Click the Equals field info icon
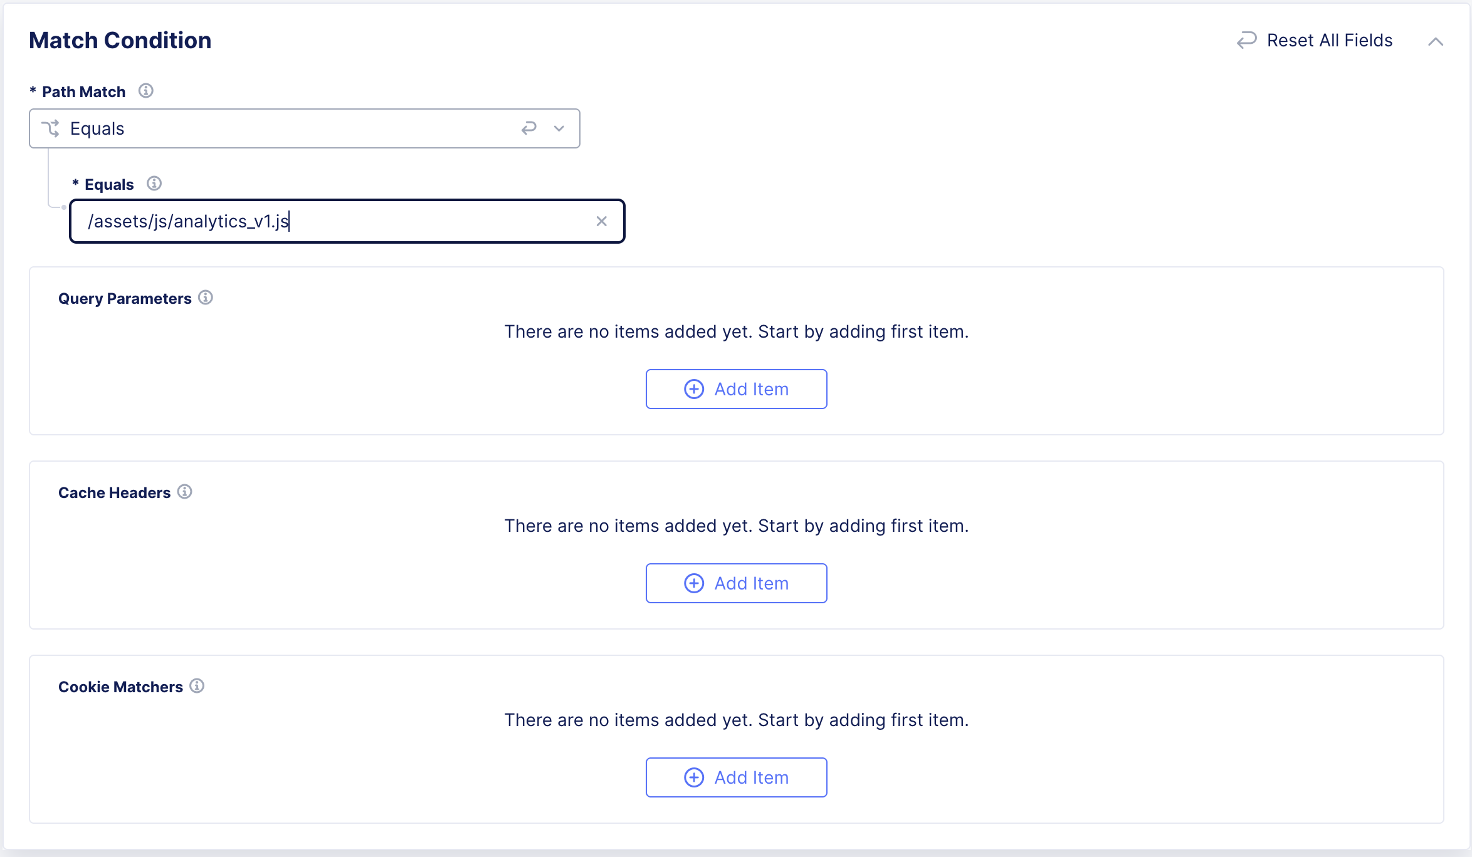The width and height of the screenshot is (1472, 857). coord(154,184)
